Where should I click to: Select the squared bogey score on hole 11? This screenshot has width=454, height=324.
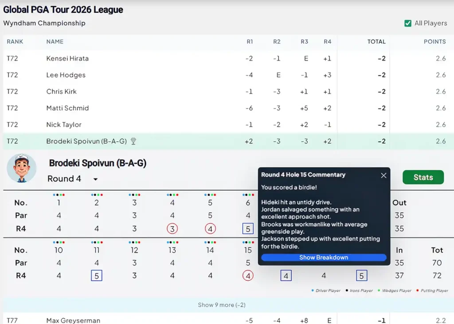tap(97, 276)
